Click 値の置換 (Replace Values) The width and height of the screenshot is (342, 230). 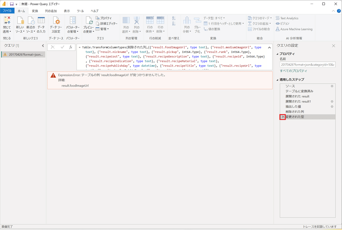[212, 29]
